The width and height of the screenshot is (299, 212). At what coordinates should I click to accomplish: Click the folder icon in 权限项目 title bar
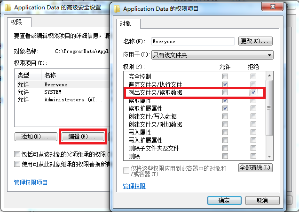pyautogui.click(x=117, y=8)
